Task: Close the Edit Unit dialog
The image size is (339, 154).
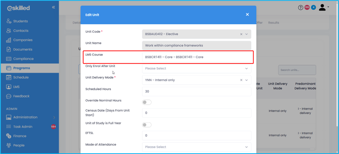Action: pyautogui.click(x=247, y=15)
